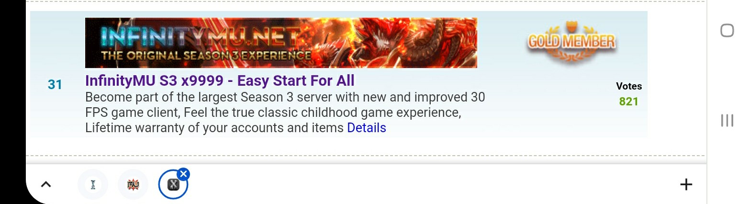Expand the tab strip with up chevron
Viewport: 738px width, 204px height.
pos(46,184)
